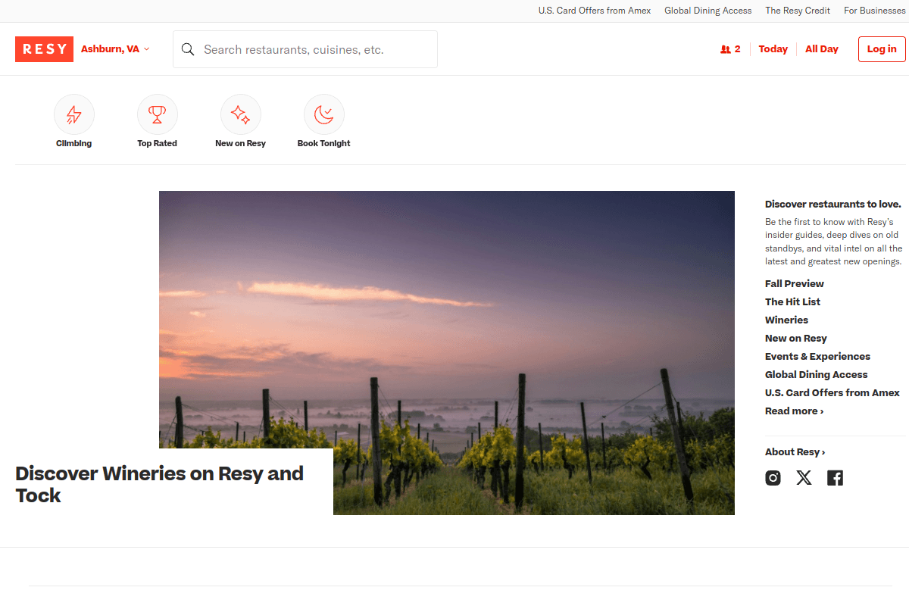Open the Discover Wineries on Resy and Tock headline
Image resolution: width=909 pixels, height=606 pixels.
(160, 484)
